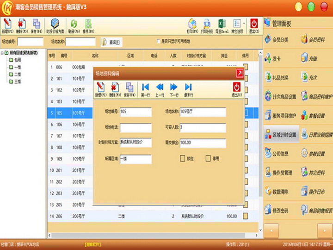The image size is (333, 250).
Task: Go to next row (下一行)
Action: pyautogui.click(x=174, y=89)
